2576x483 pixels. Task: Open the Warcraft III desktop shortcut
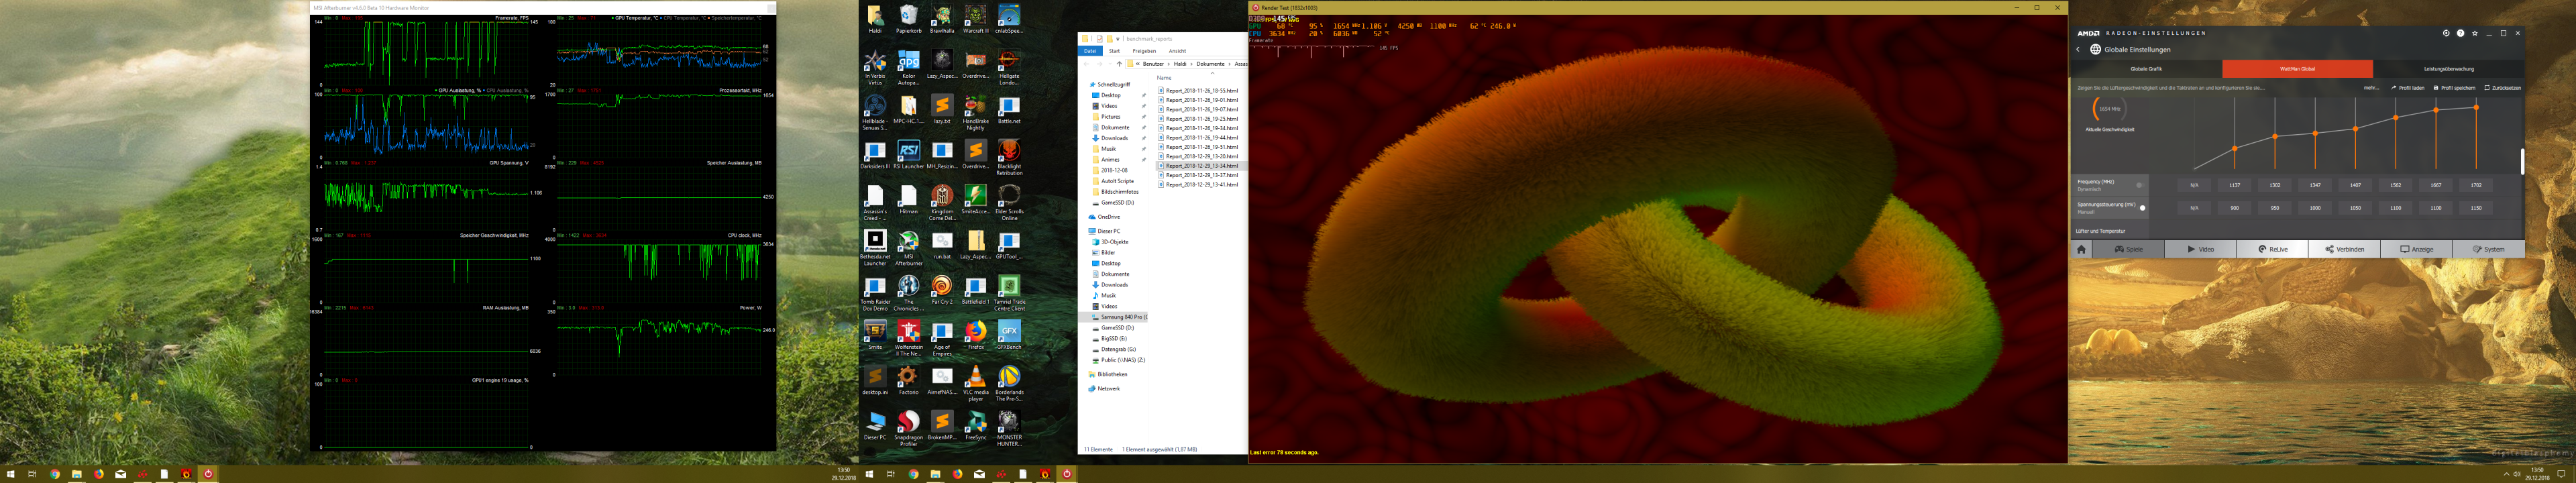click(975, 19)
